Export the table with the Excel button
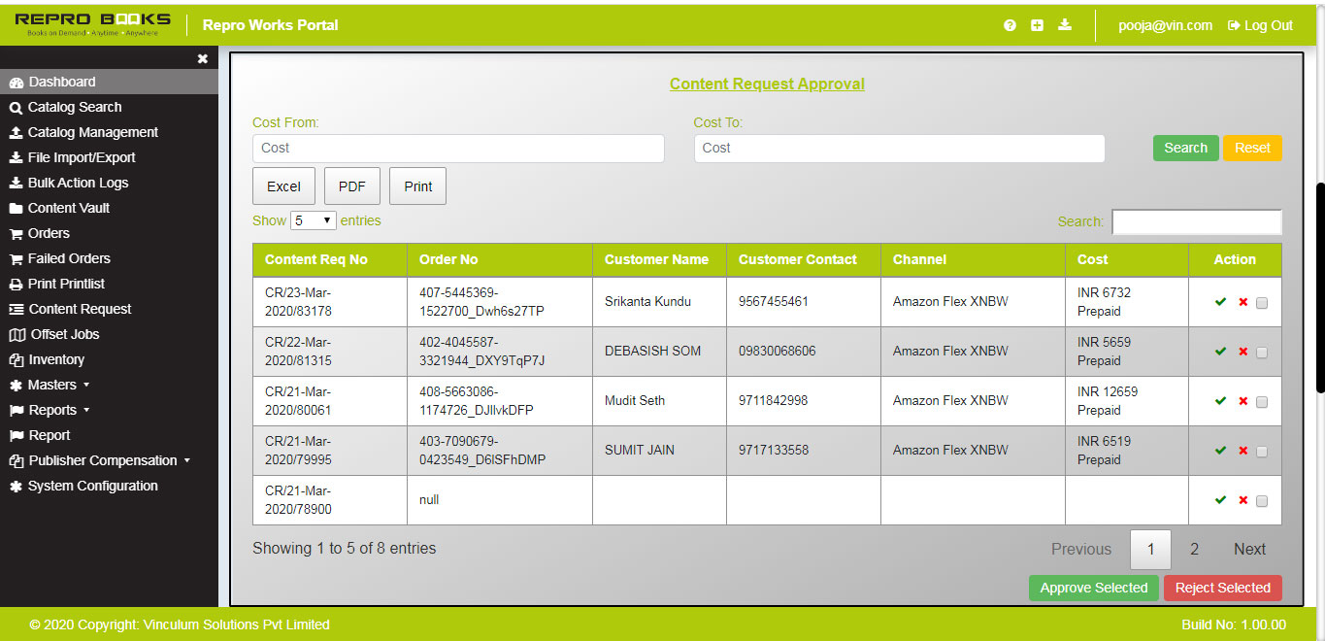The width and height of the screenshot is (1325, 641). click(x=283, y=186)
